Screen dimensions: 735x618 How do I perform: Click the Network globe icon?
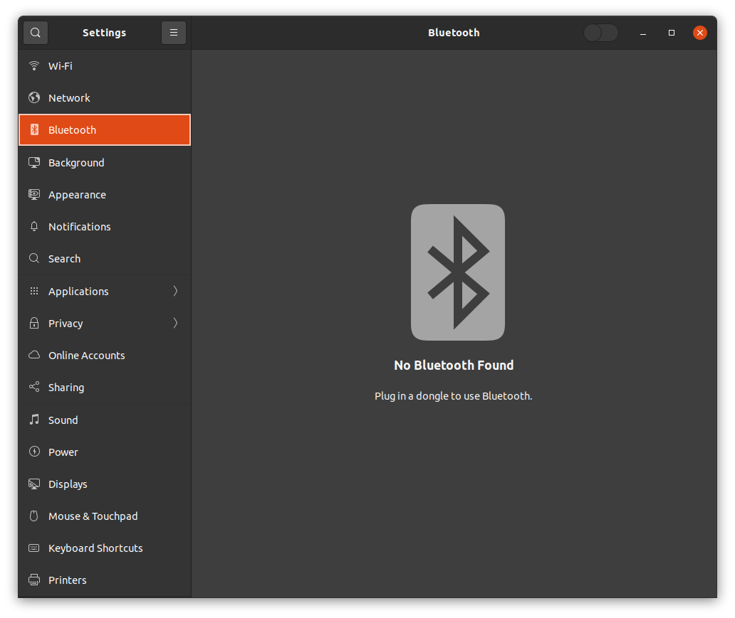click(34, 98)
